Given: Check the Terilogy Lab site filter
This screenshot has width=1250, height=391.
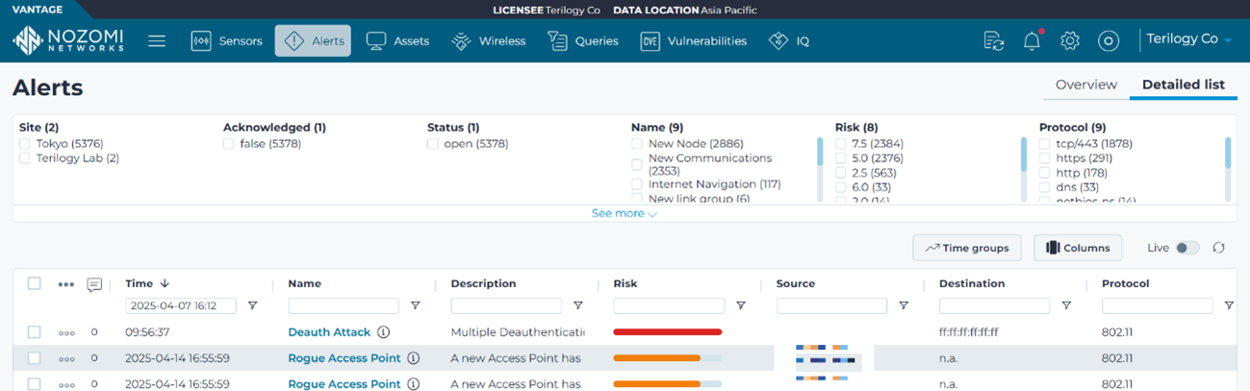Looking at the screenshot, I should [25, 159].
